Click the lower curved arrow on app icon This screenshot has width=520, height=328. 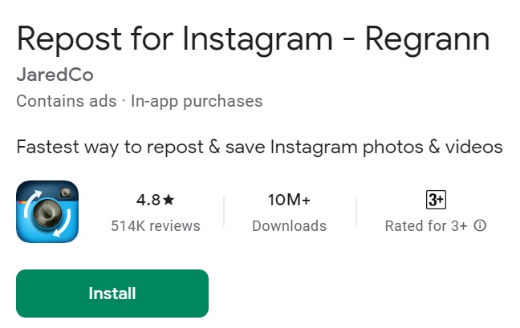(63, 224)
